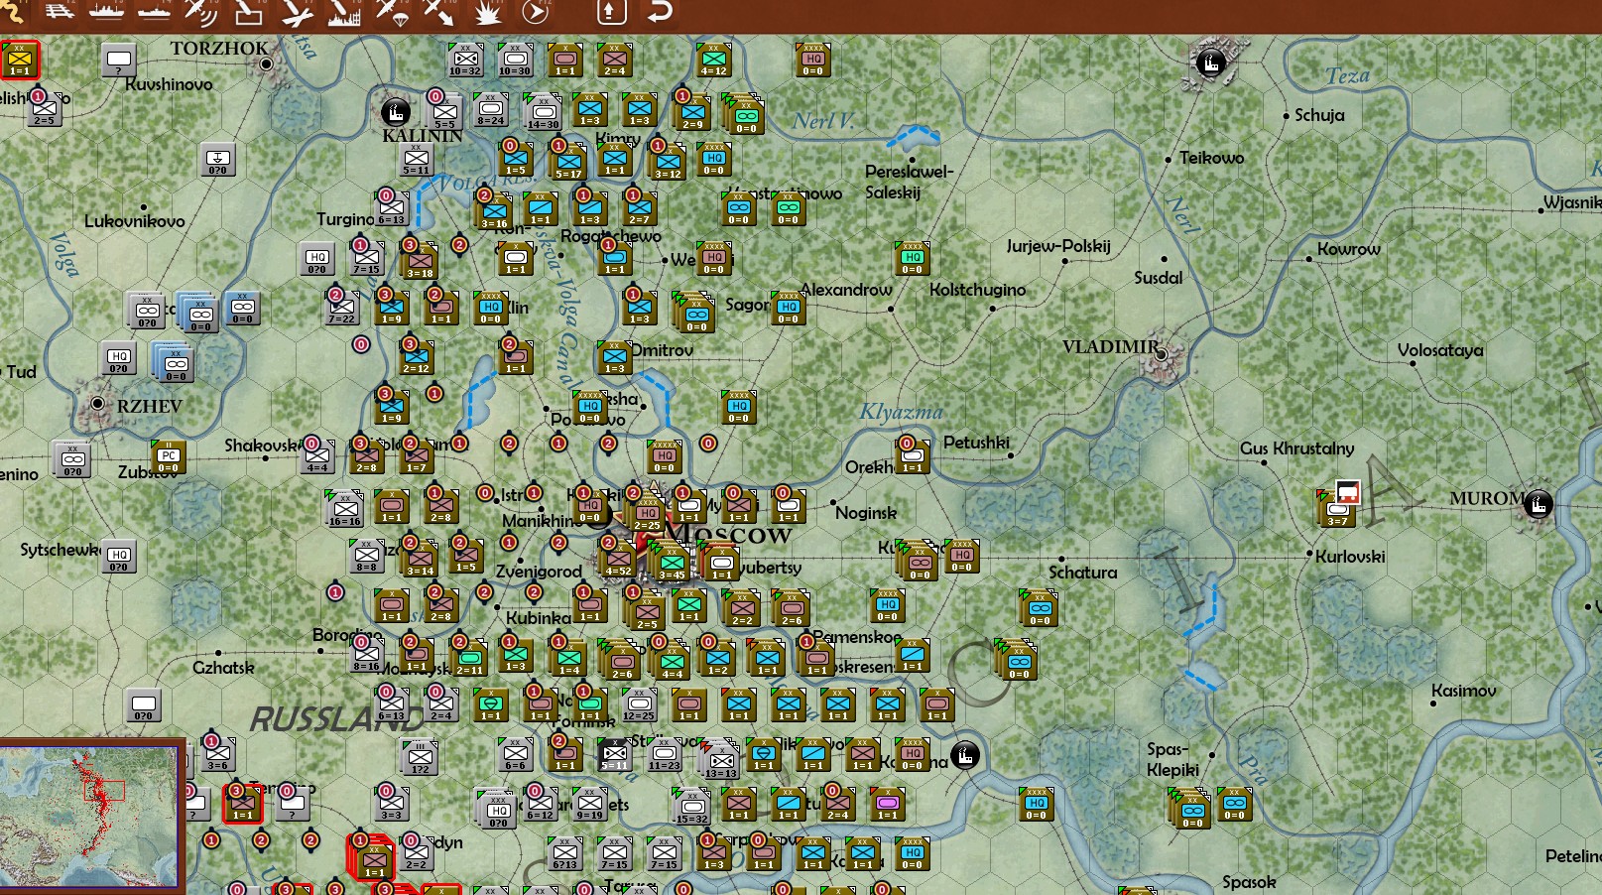Select the unit counter labeled 8=24
1602x895 pixels.
[491, 110]
